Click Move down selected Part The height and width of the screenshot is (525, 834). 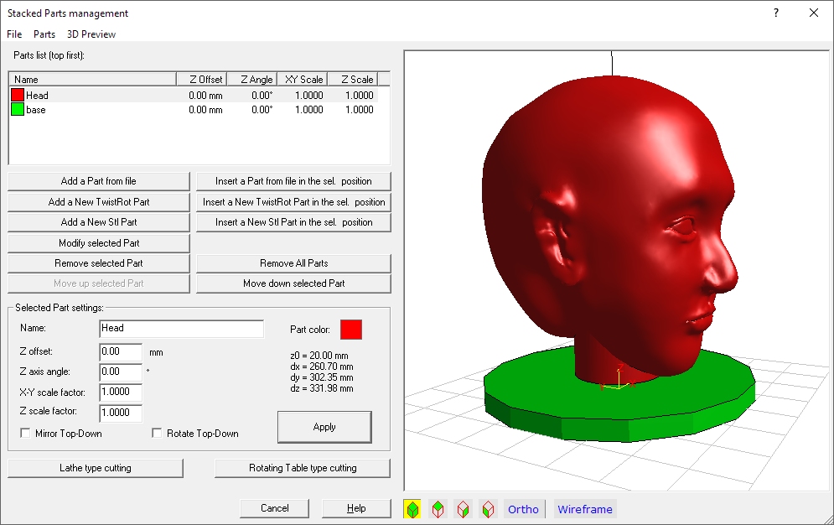click(x=293, y=283)
